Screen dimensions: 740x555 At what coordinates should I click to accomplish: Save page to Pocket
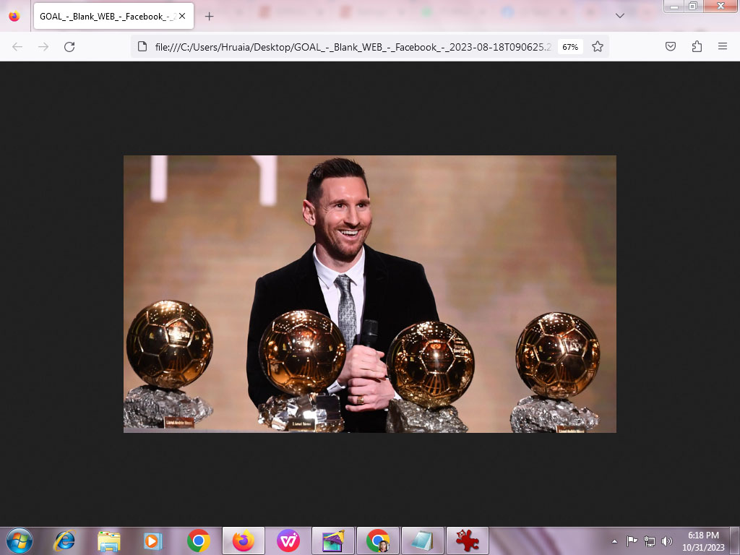coord(671,46)
